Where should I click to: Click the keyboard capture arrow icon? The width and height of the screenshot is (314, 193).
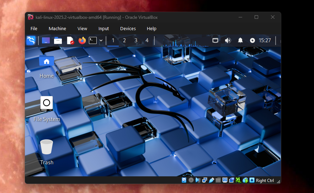252,180
